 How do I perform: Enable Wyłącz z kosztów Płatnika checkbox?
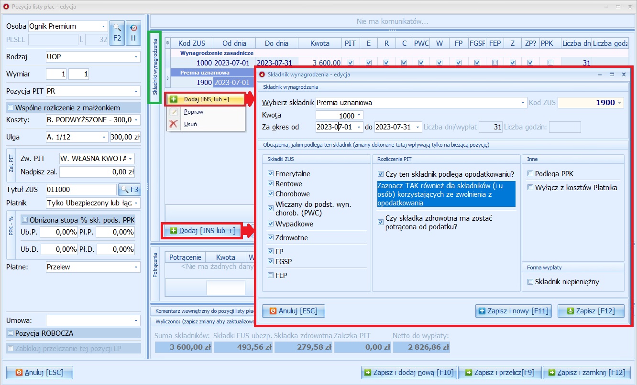[x=530, y=188]
